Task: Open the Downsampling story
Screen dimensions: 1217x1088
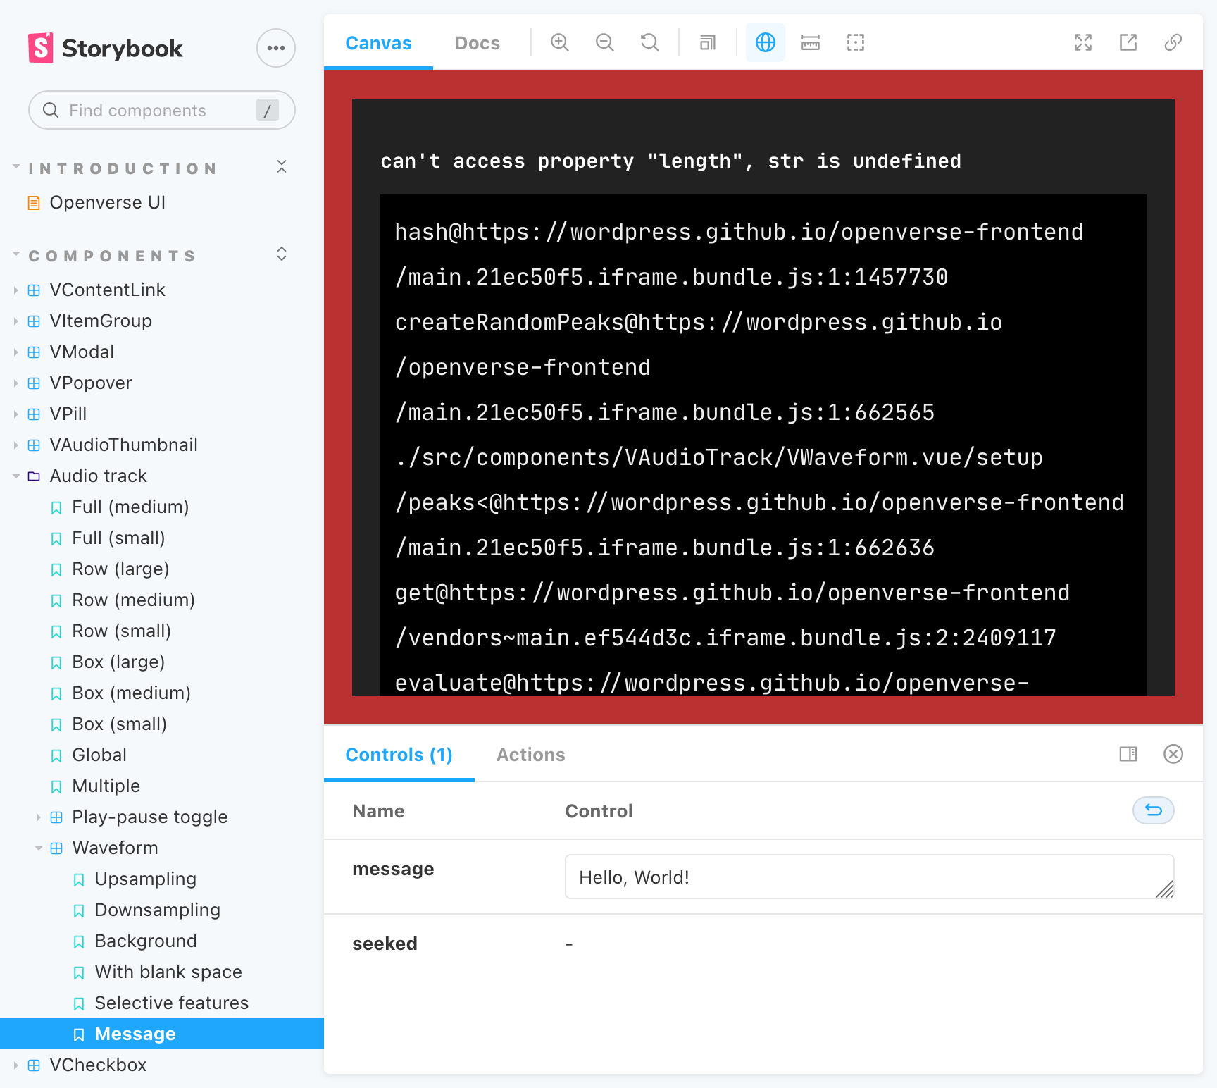Action: (x=157, y=910)
